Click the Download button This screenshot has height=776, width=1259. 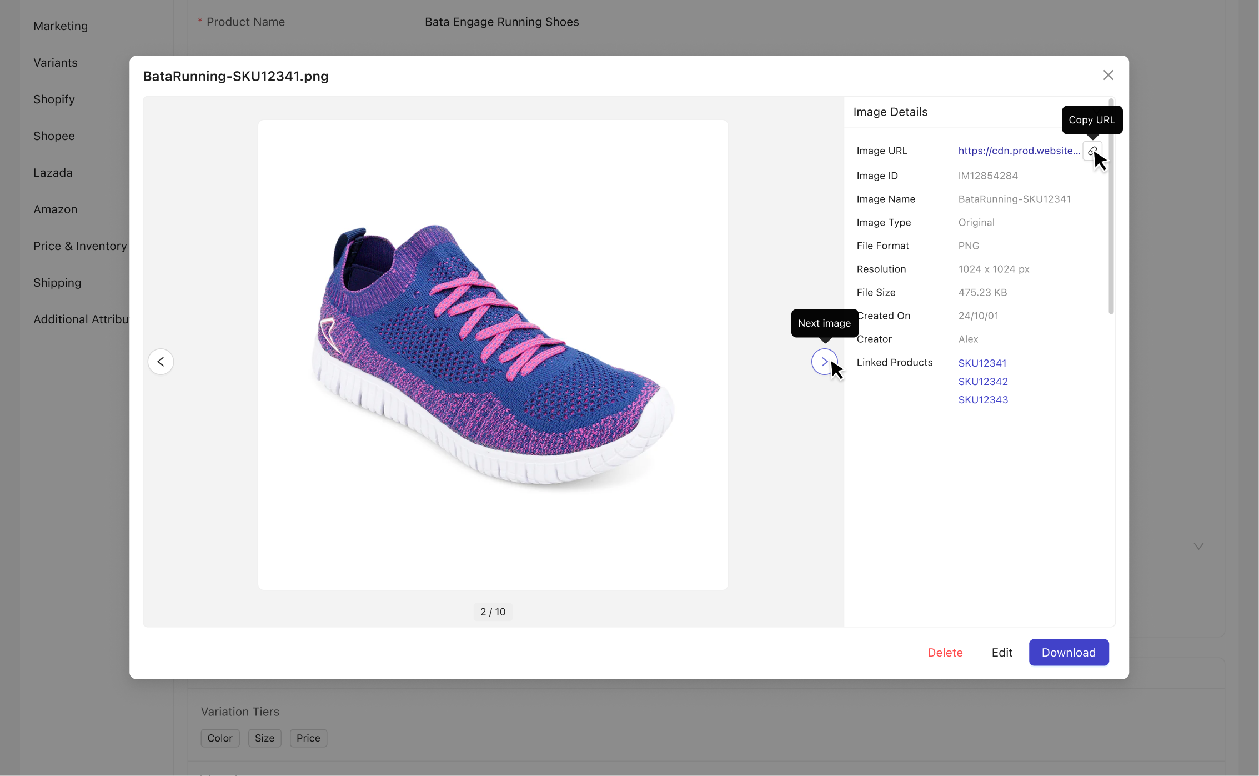click(1068, 652)
